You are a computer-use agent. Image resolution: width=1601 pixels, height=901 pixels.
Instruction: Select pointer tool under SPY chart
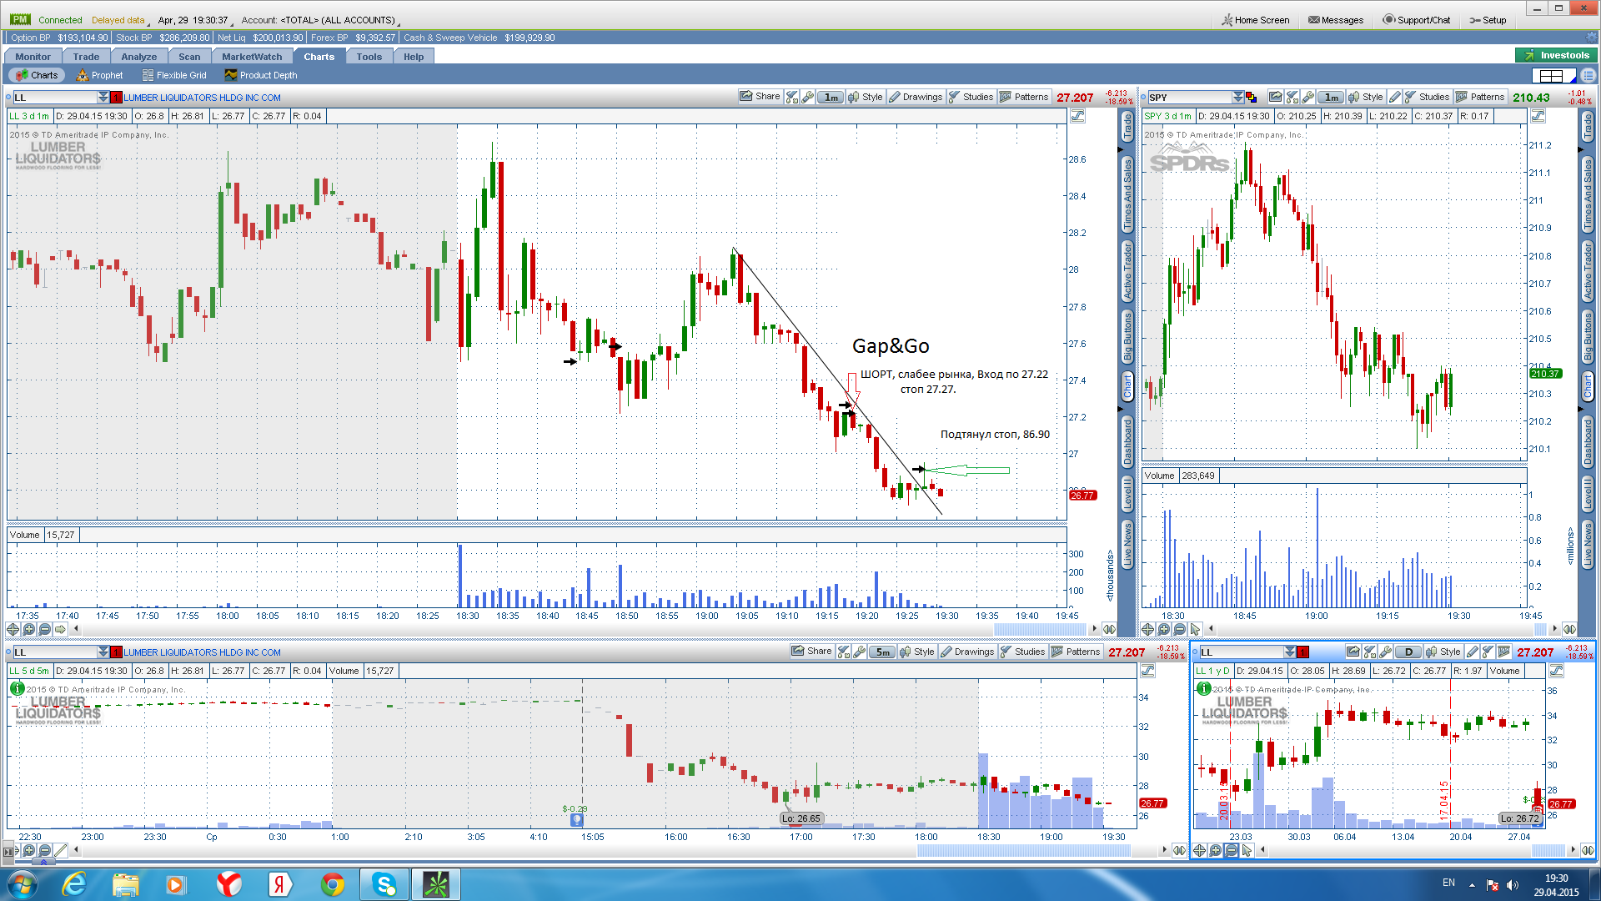(1196, 629)
